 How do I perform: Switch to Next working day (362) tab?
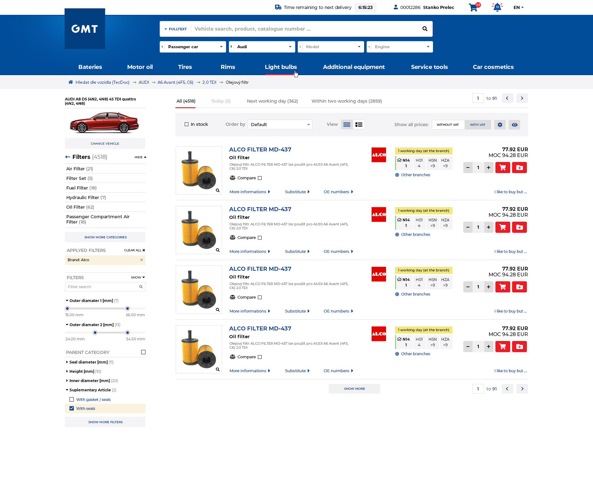(272, 101)
